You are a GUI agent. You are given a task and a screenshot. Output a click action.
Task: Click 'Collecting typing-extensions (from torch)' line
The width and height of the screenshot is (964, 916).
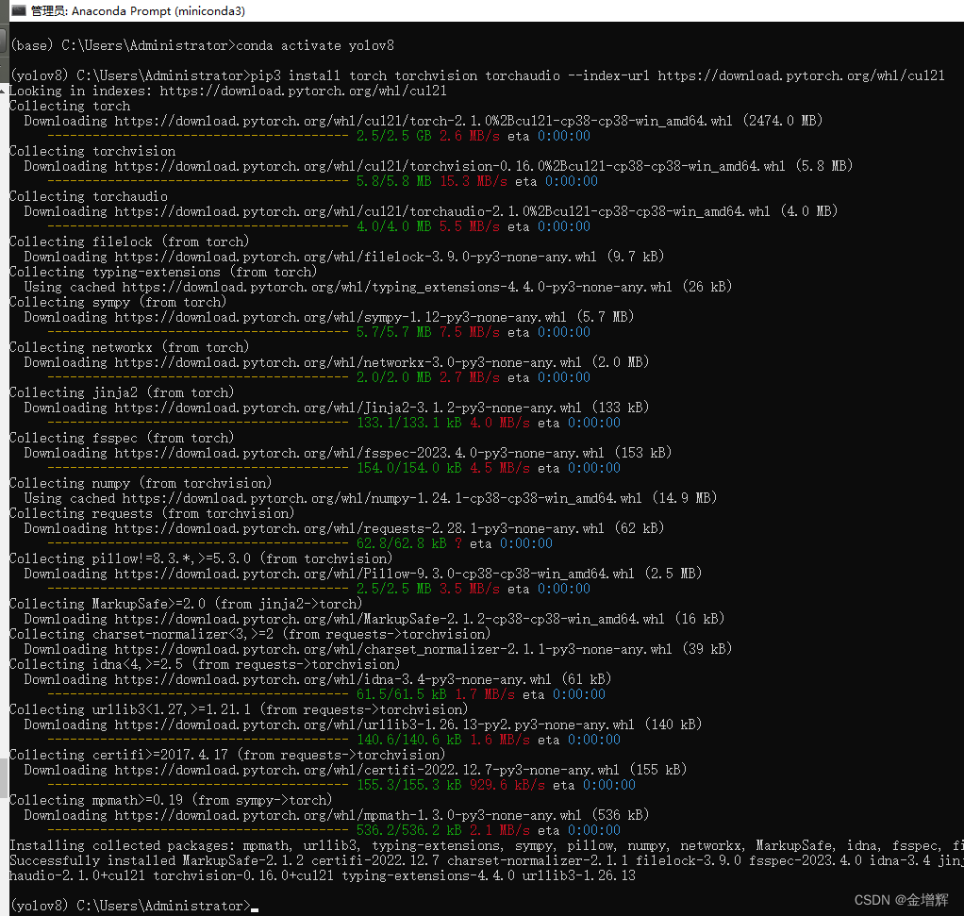[163, 273]
